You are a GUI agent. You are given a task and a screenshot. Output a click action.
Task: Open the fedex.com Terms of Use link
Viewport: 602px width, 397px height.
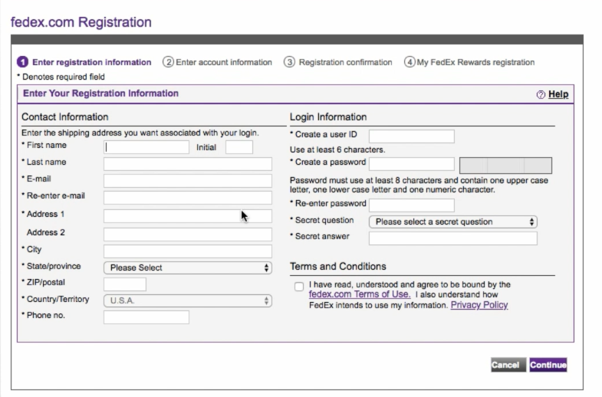[x=360, y=294]
